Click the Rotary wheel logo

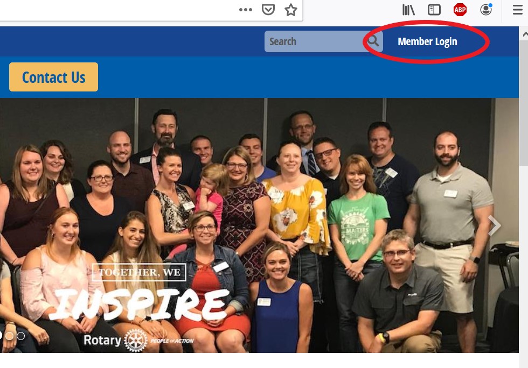pos(136,341)
